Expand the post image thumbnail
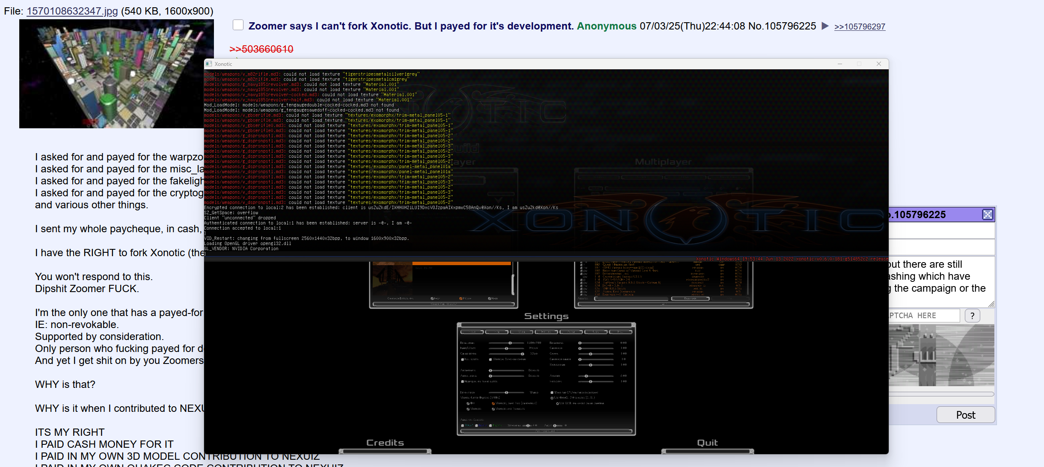 point(116,74)
